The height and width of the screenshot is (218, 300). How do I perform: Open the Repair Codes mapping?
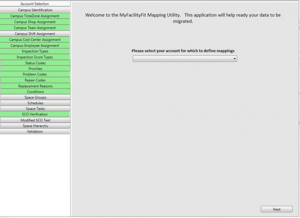click(x=35, y=80)
